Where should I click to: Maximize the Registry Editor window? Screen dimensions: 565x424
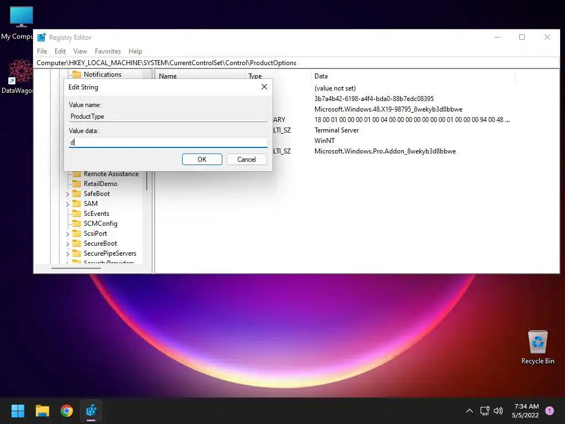(522, 37)
